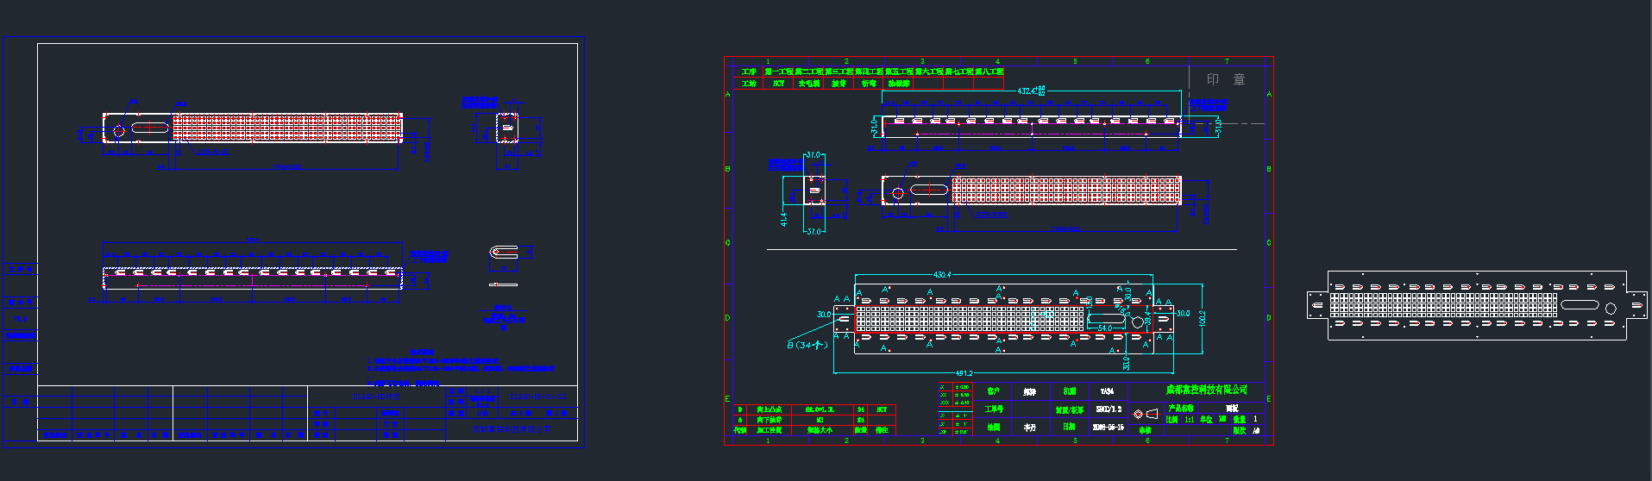
Task: Select the circle hole in middle sheet front view
Action: (897, 192)
